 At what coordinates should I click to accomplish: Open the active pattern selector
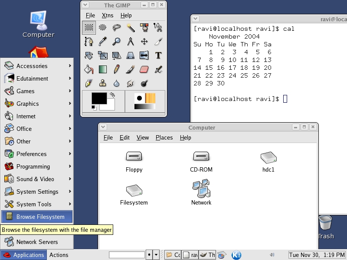(x=150, y=98)
